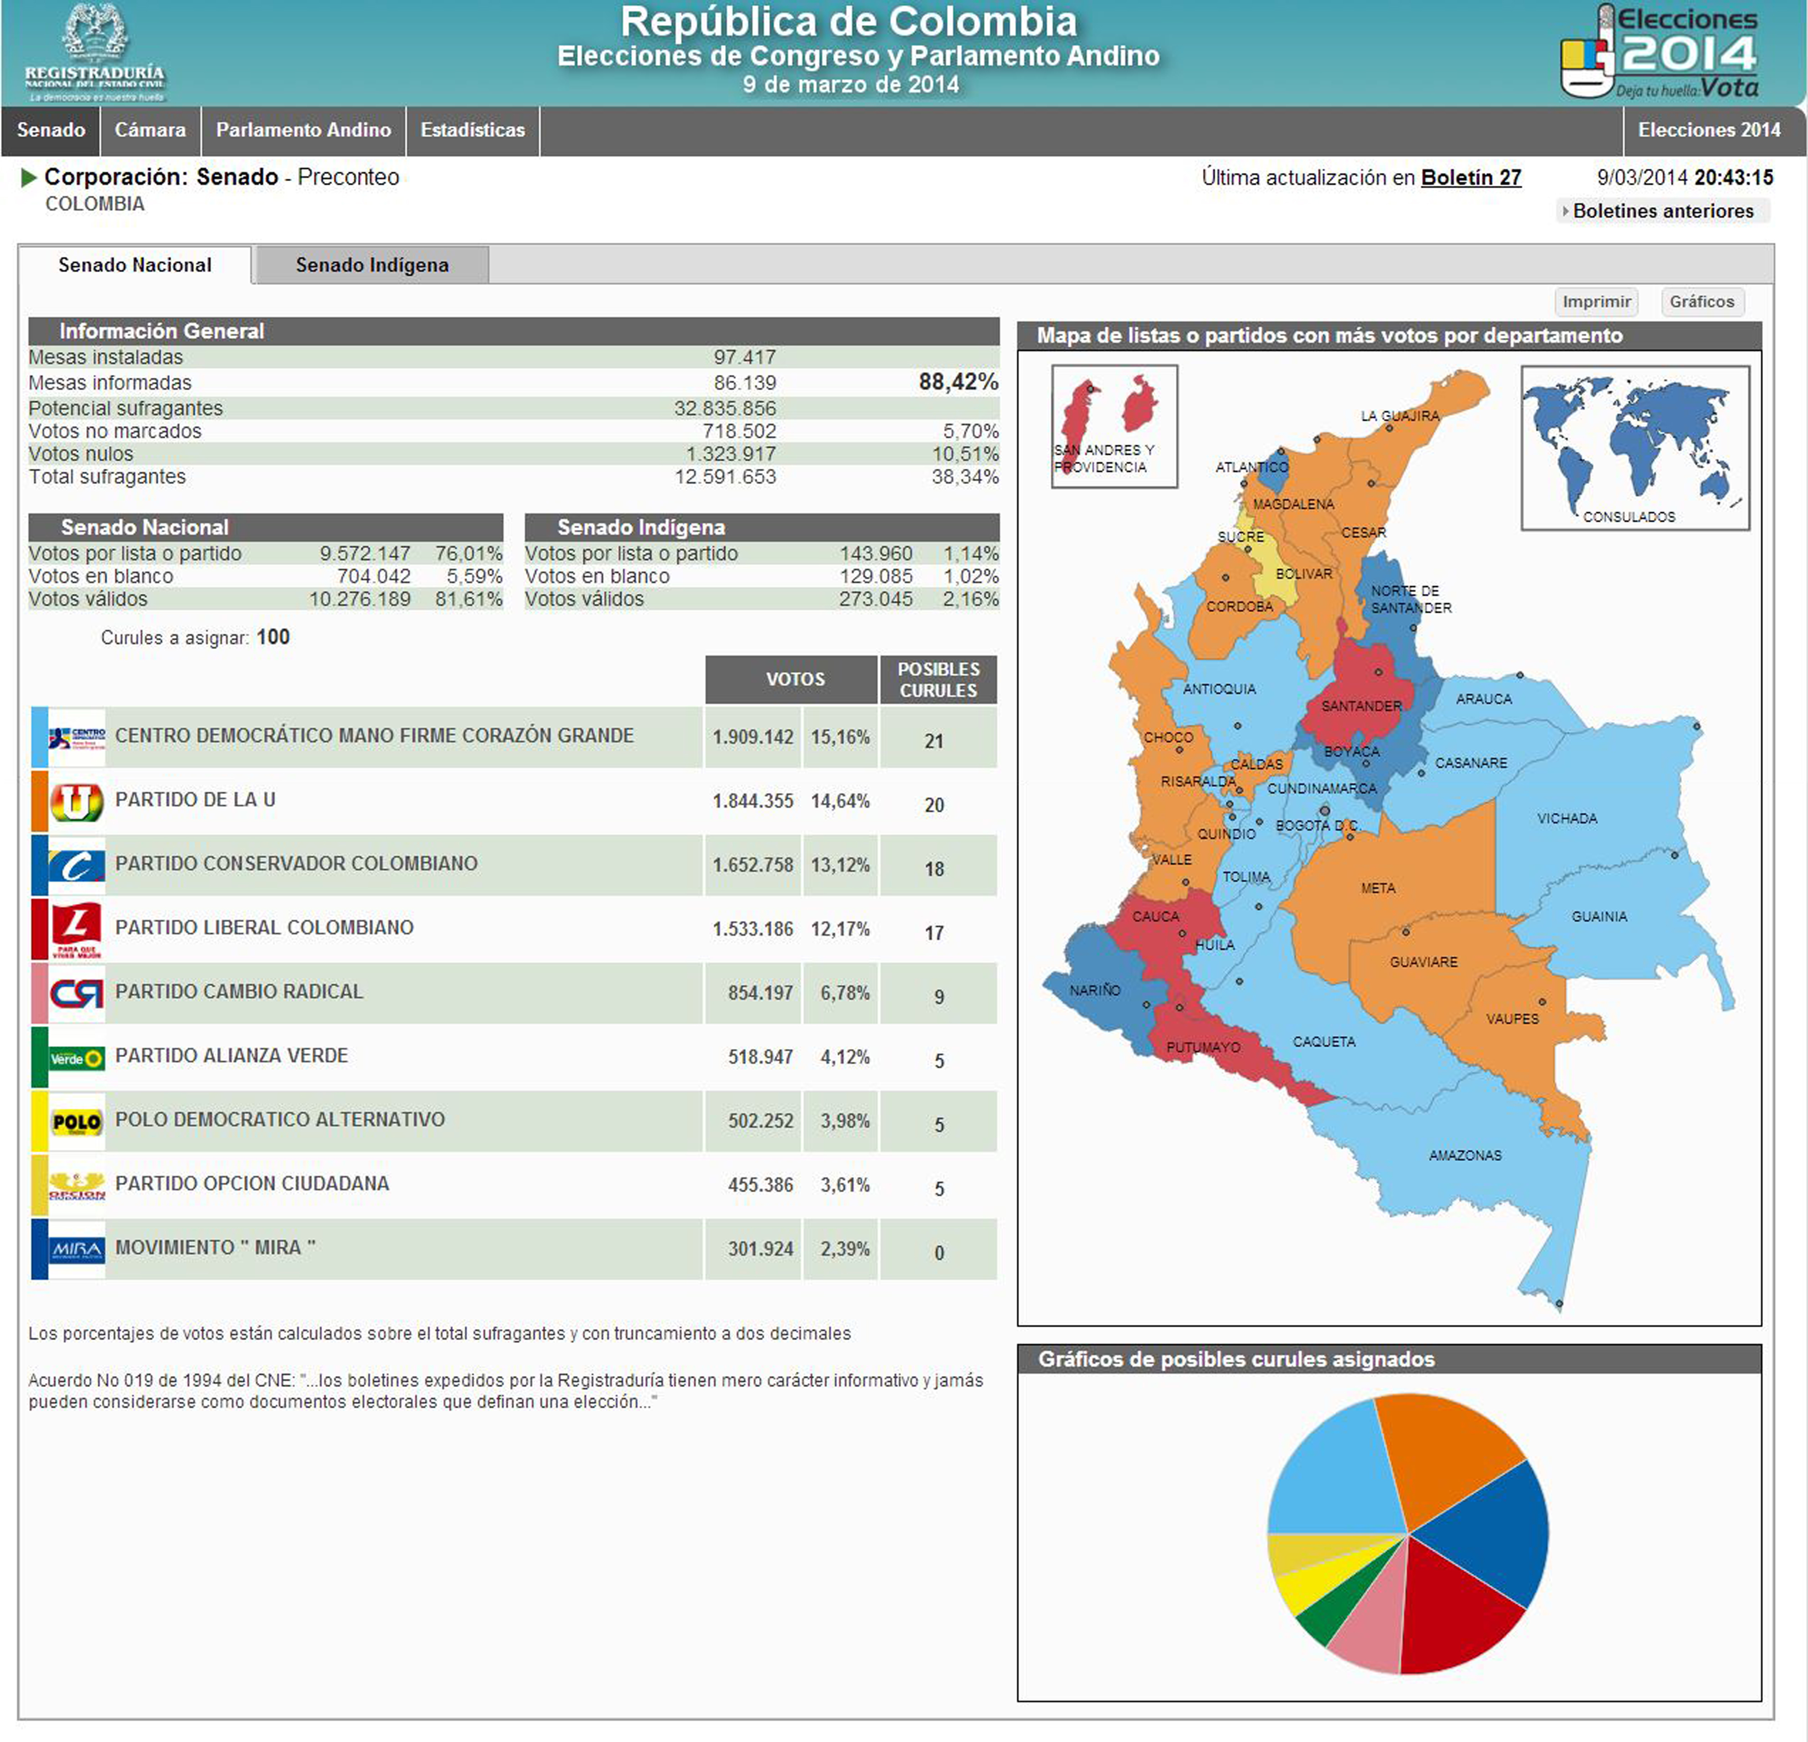Select the Senado Nacional tab
1808x1742 pixels.
tap(135, 266)
